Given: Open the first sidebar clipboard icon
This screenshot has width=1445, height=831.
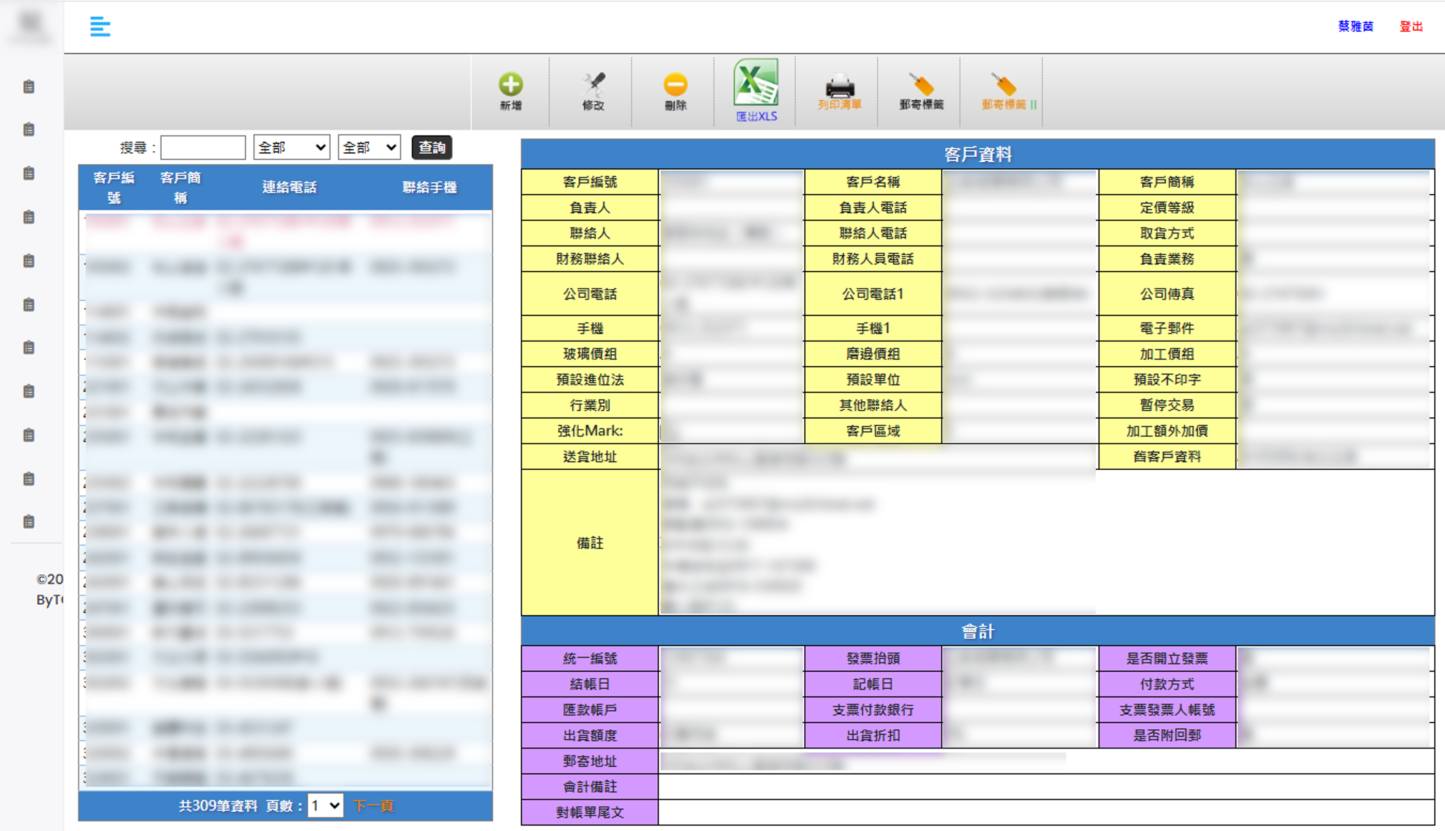Looking at the screenshot, I should (29, 87).
